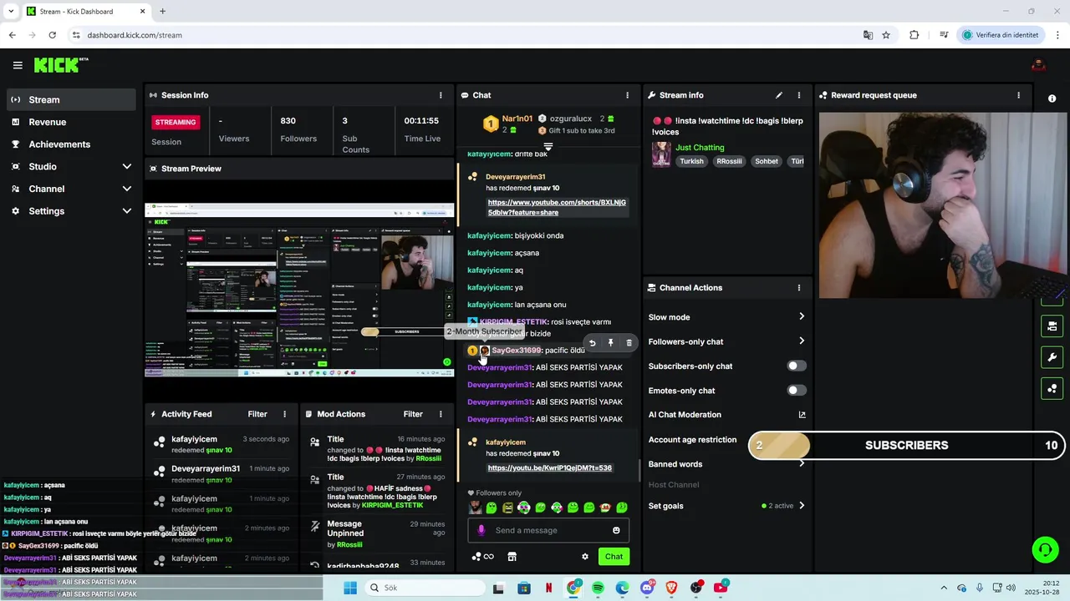Click the Stream Preview video

pyautogui.click(x=299, y=290)
